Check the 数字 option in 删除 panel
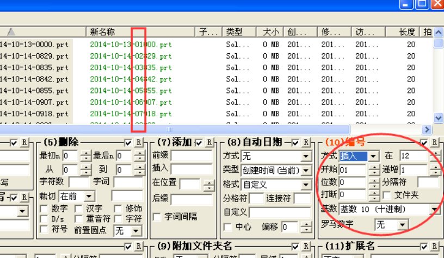Viewport: 444px width, 258px height. coord(44,209)
